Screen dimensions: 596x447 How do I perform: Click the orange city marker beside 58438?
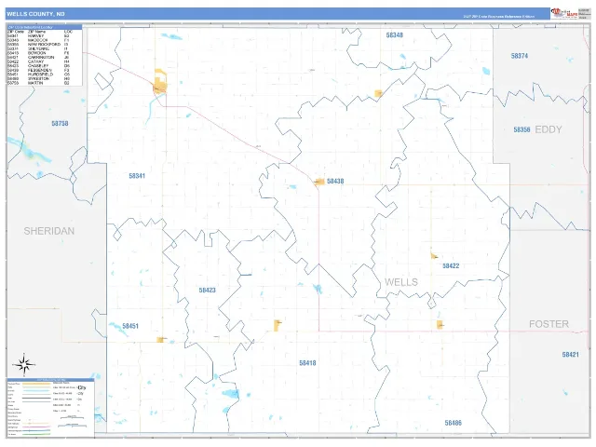click(319, 182)
